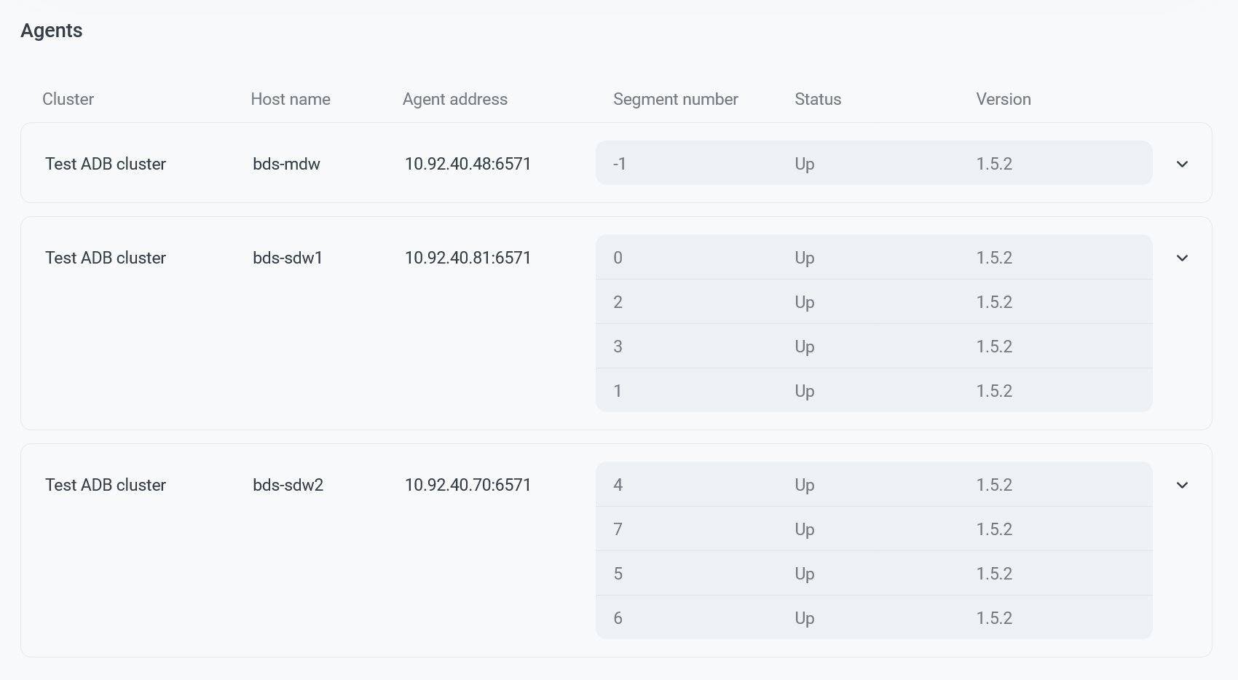Click the Host name column header
This screenshot has width=1238, height=680.
(290, 99)
